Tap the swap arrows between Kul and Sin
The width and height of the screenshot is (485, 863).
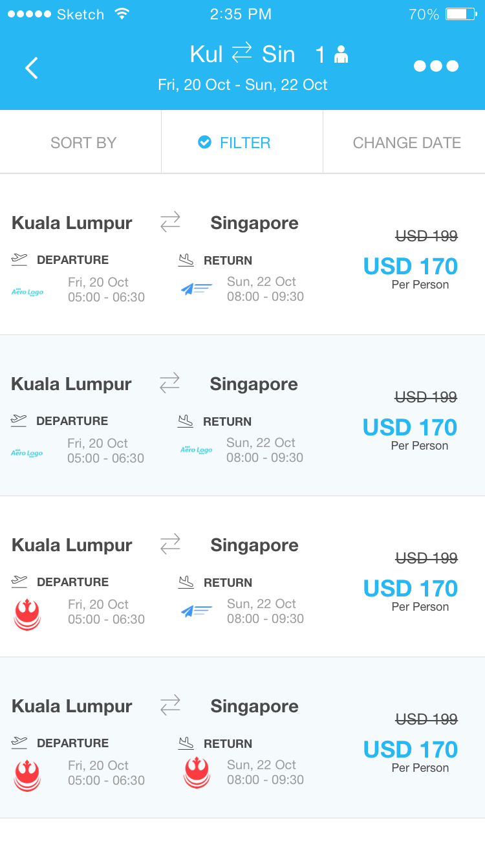pyautogui.click(x=242, y=53)
